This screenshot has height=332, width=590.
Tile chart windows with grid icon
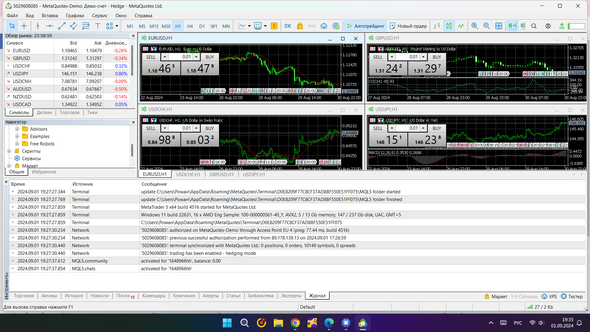click(x=499, y=26)
